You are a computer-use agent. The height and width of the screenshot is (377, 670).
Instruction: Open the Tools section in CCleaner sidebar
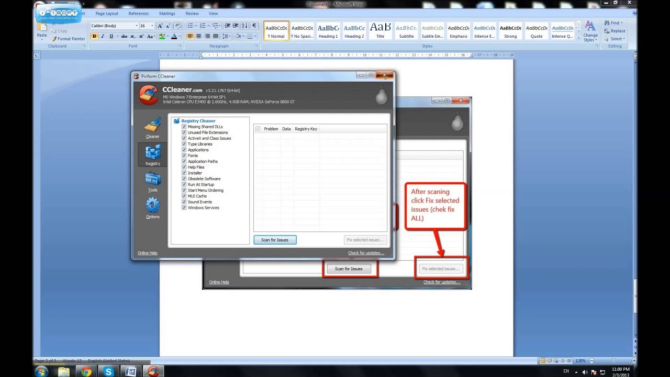pos(152,182)
